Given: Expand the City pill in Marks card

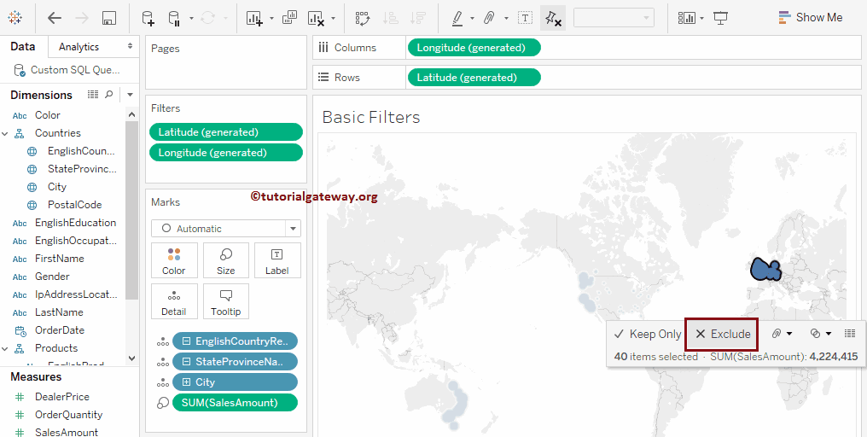Looking at the screenshot, I should [x=186, y=382].
